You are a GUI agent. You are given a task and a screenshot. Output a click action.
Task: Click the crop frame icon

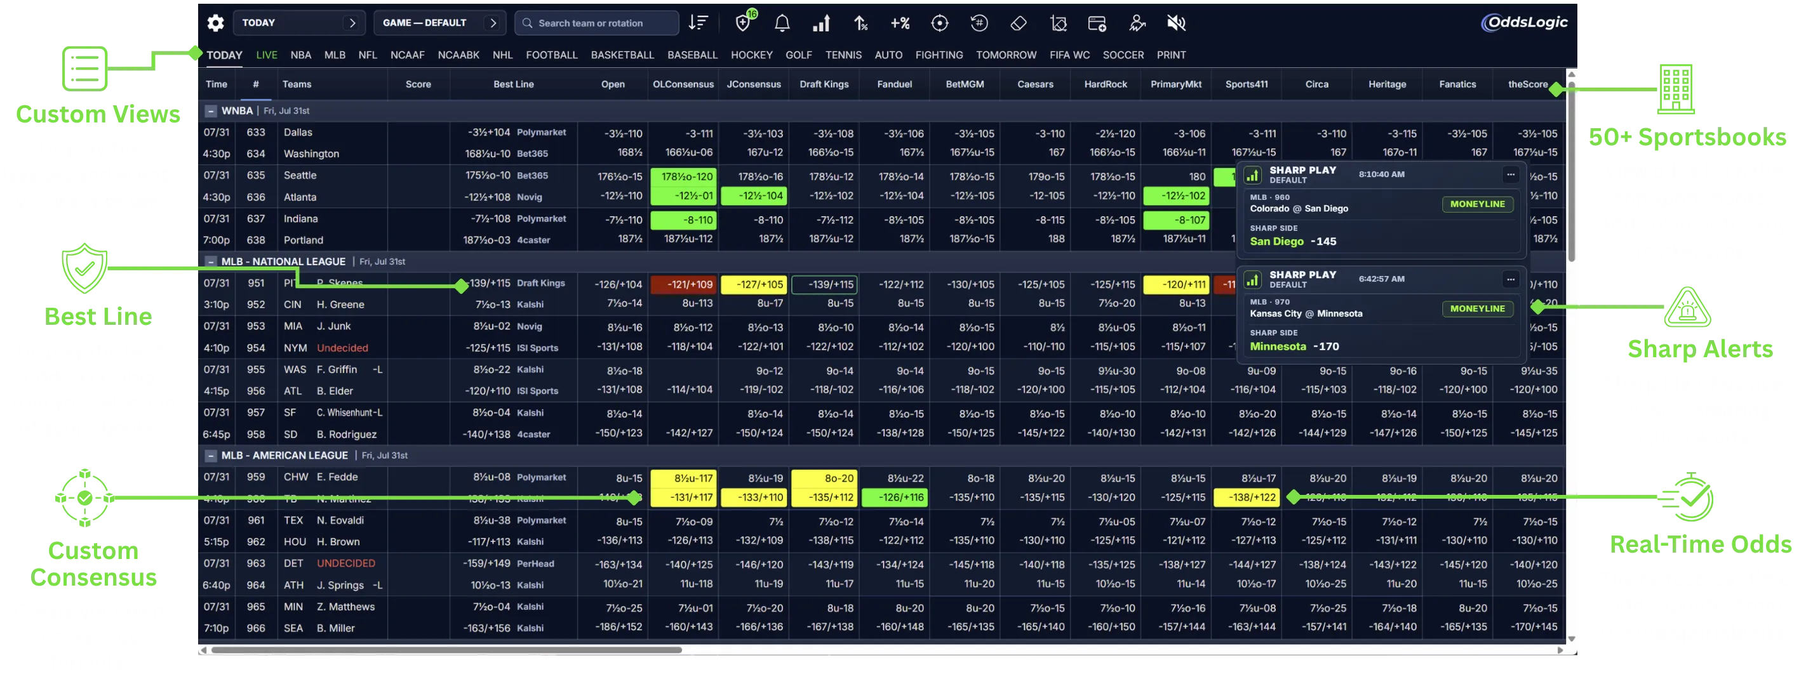[1058, 23]
